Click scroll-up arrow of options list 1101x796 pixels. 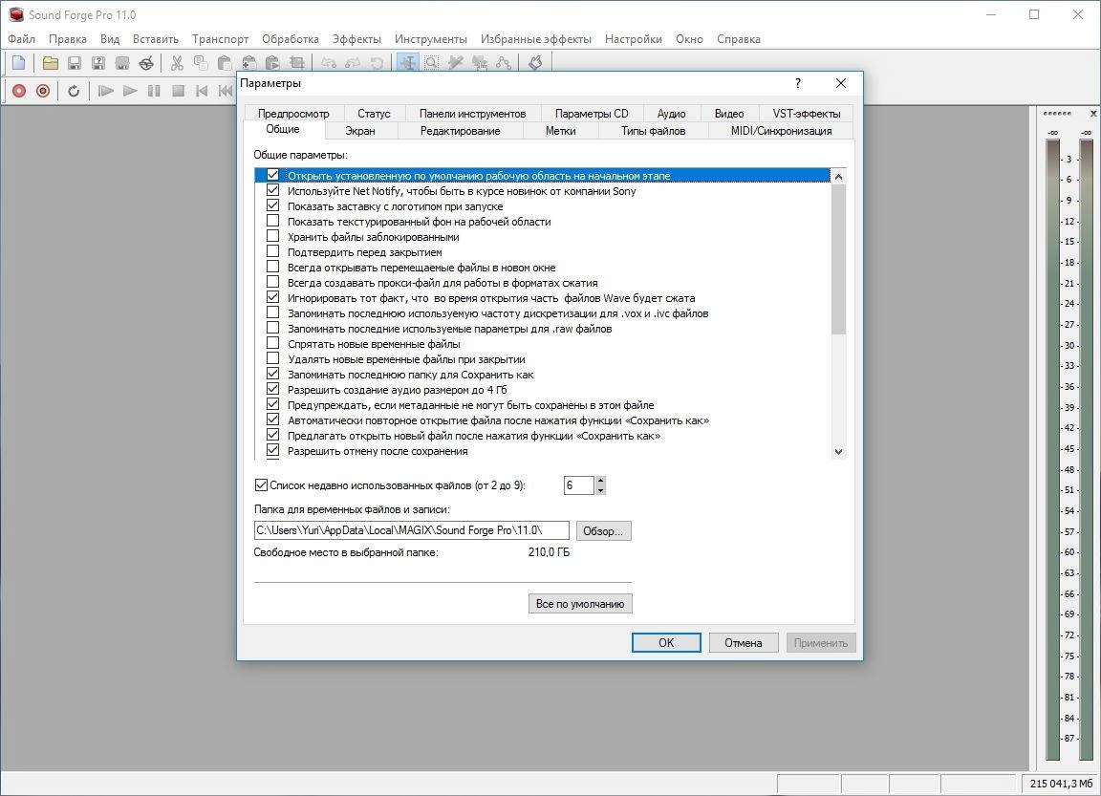[838, 176]
